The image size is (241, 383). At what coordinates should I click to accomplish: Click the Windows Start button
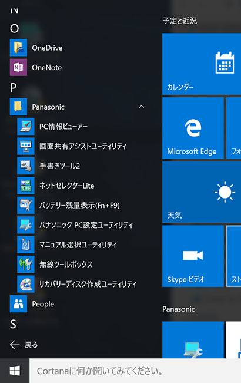15,371
